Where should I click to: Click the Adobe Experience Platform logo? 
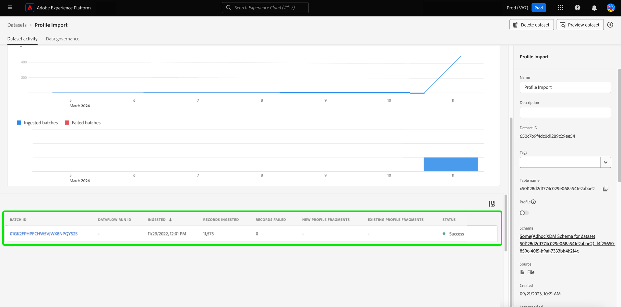click(x=30, y=8)
